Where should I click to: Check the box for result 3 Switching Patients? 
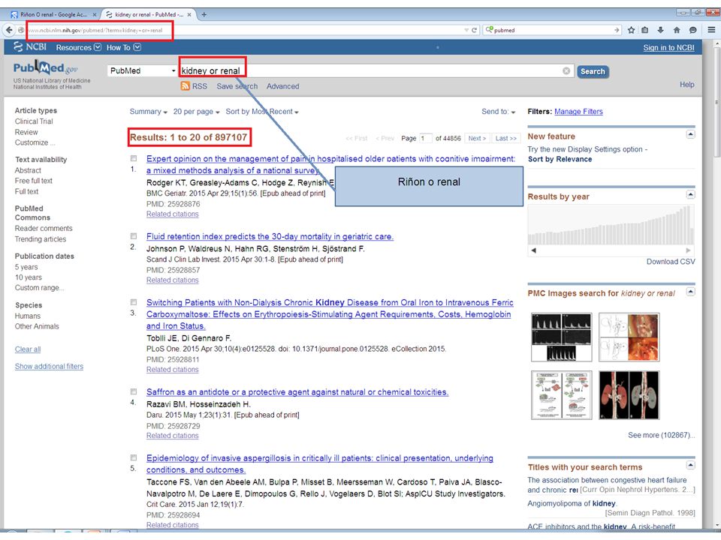[x=134, y=302]
